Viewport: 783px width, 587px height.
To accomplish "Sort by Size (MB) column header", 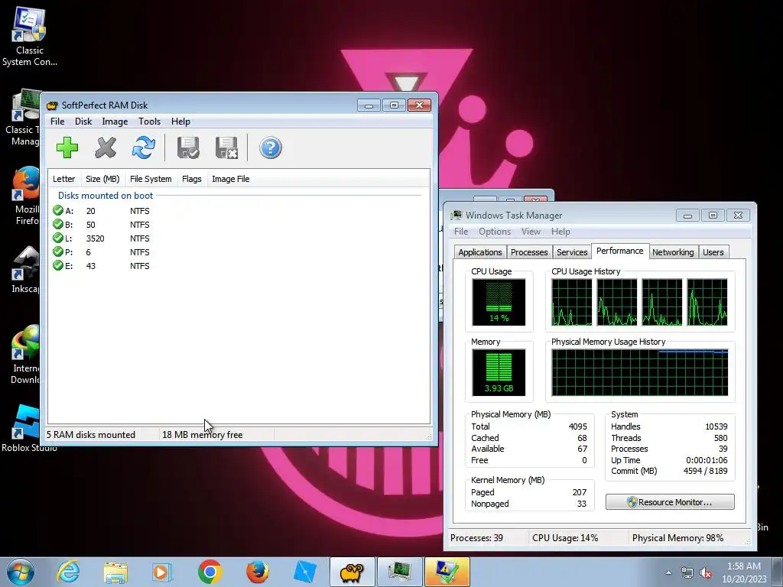I will [102, 179].
